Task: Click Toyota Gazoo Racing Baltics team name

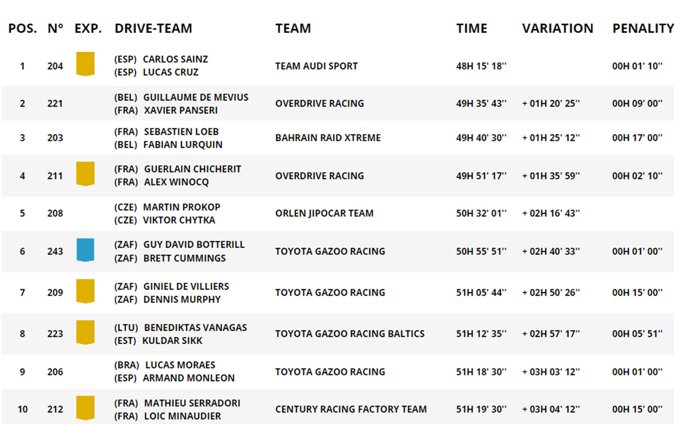Action: 350,334
